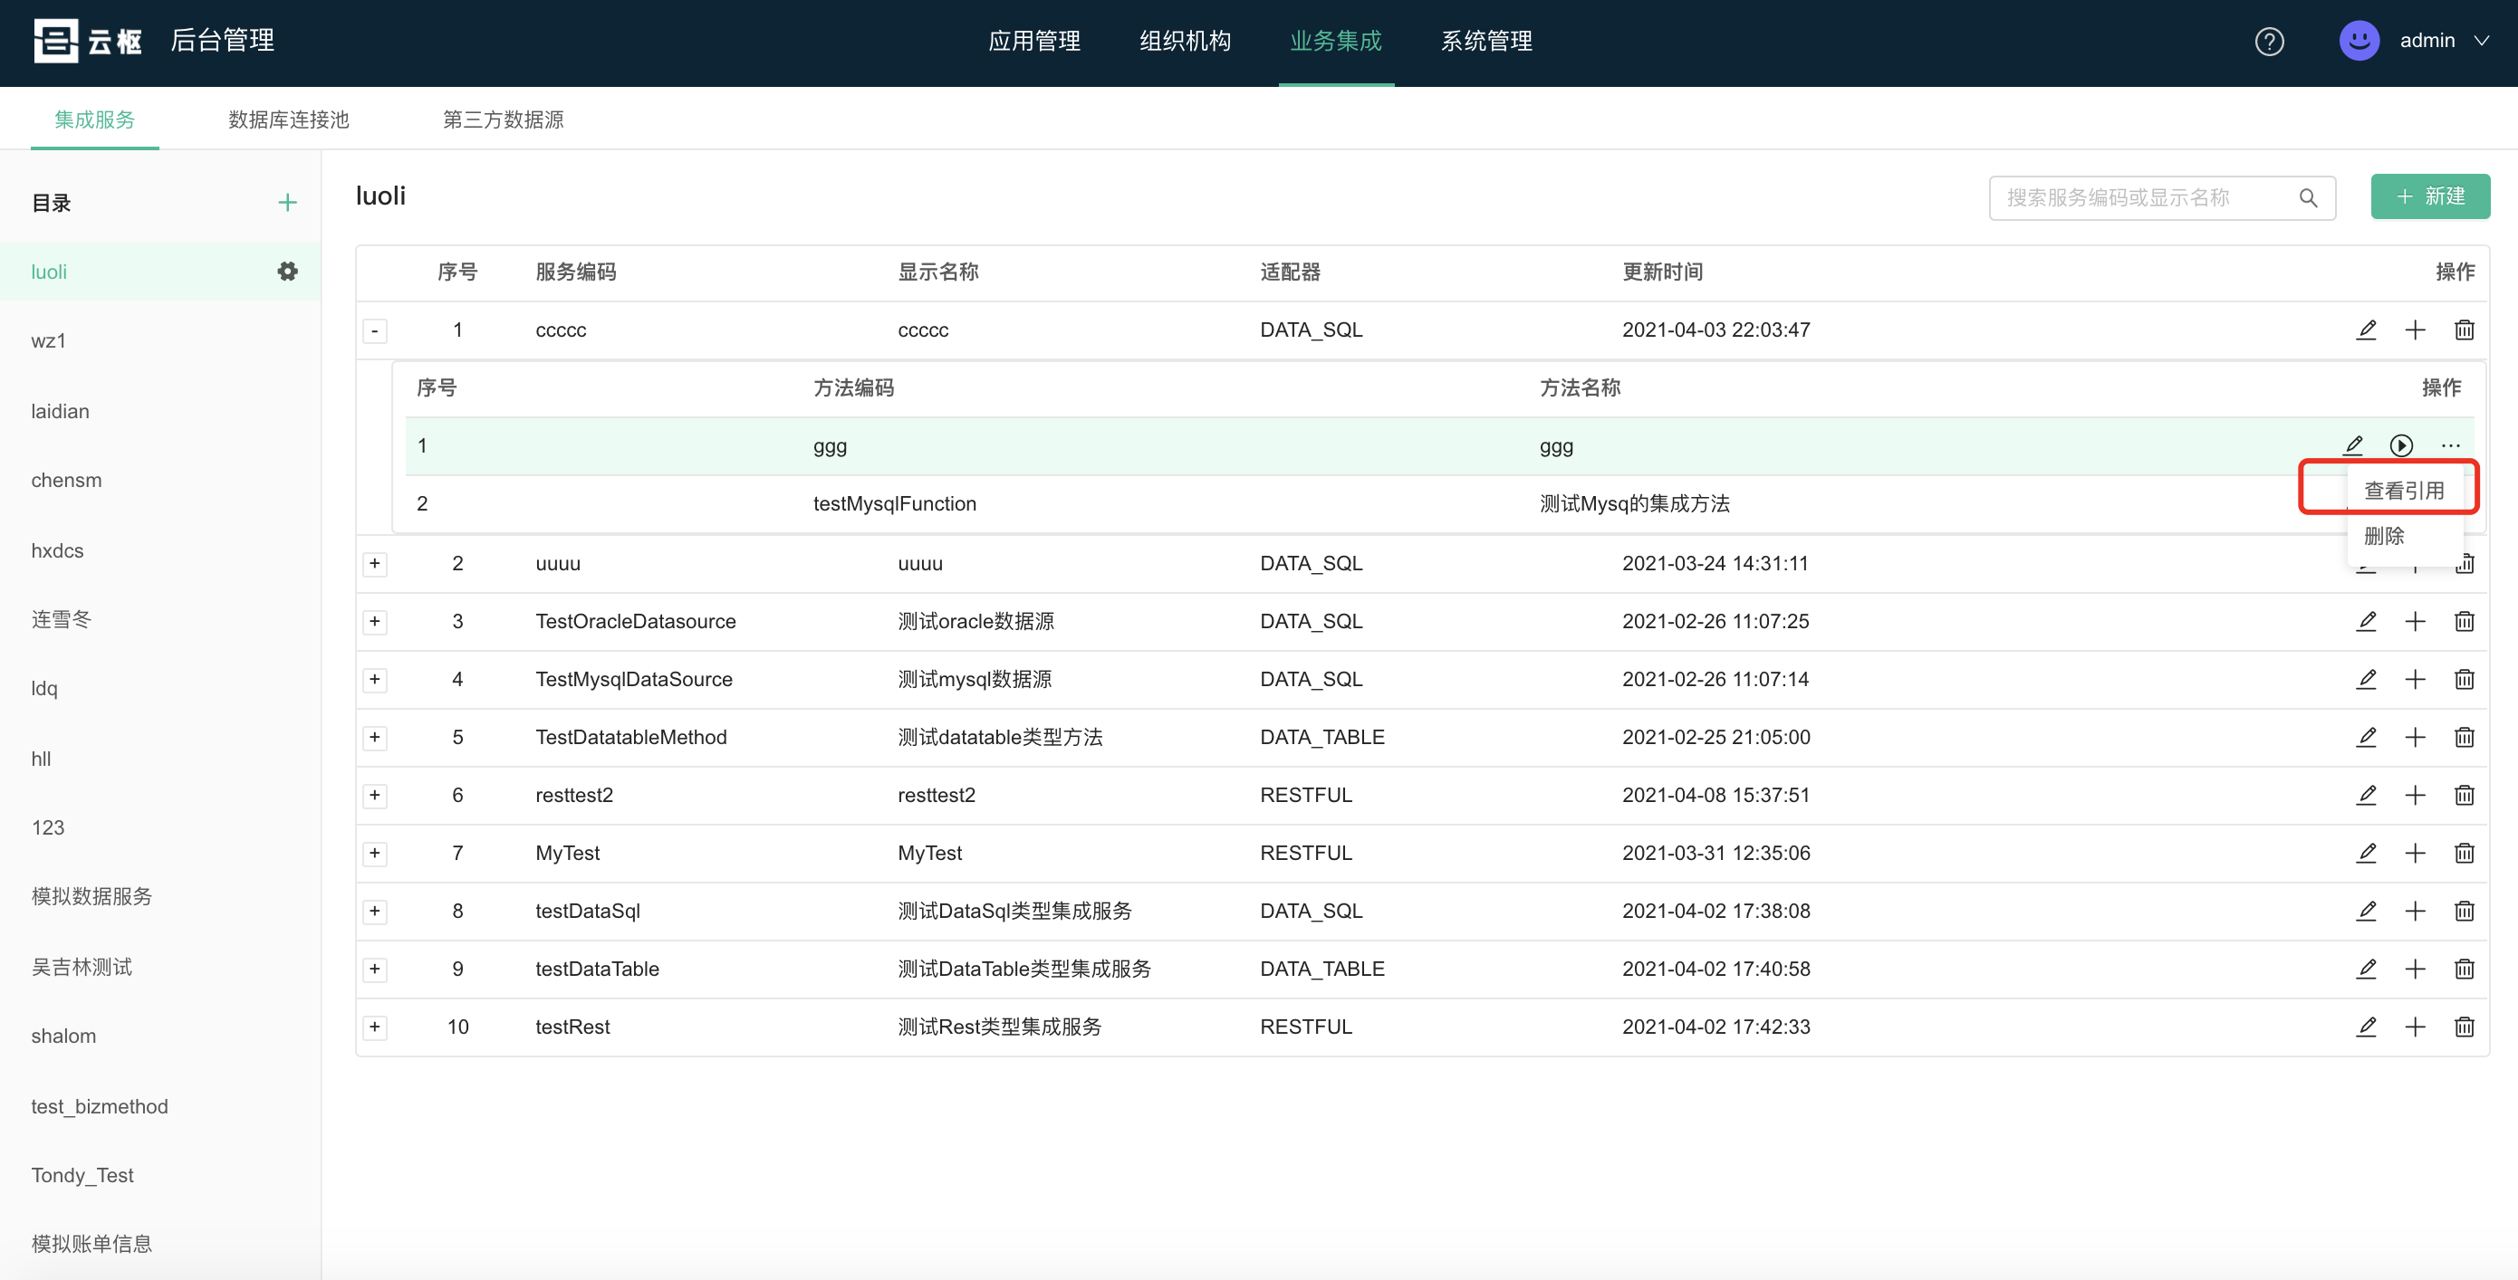2518x1280 pixels.
Task: Open the more options ellipsis for ggg
Action: pos(2449,445)
